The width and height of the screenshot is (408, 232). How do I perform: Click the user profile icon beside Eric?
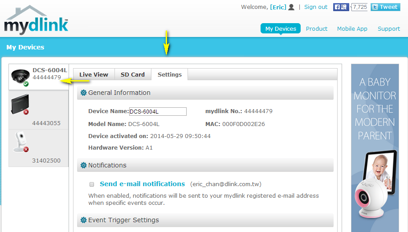pos(291,7)
